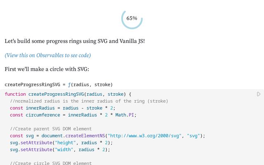Click the "height" string literal
Screen dimensions: 264x165
click(65, 143)
